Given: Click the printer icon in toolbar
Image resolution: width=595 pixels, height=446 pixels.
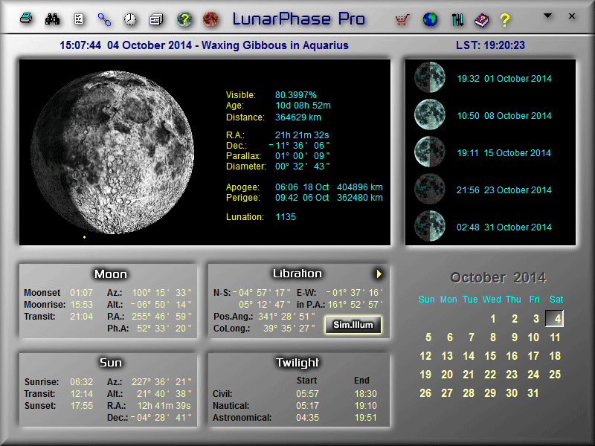Looking at the screenshot, I should [26, 18].
